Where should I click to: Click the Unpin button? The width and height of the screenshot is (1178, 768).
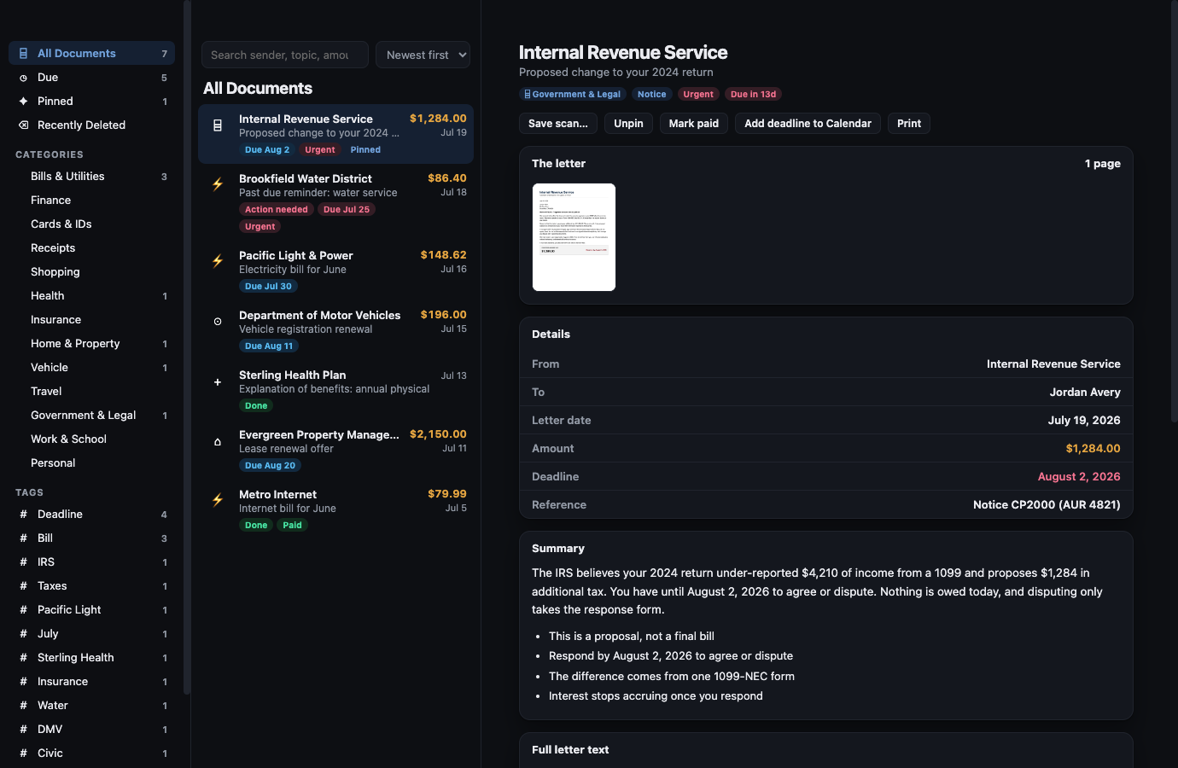click(629, 123)
